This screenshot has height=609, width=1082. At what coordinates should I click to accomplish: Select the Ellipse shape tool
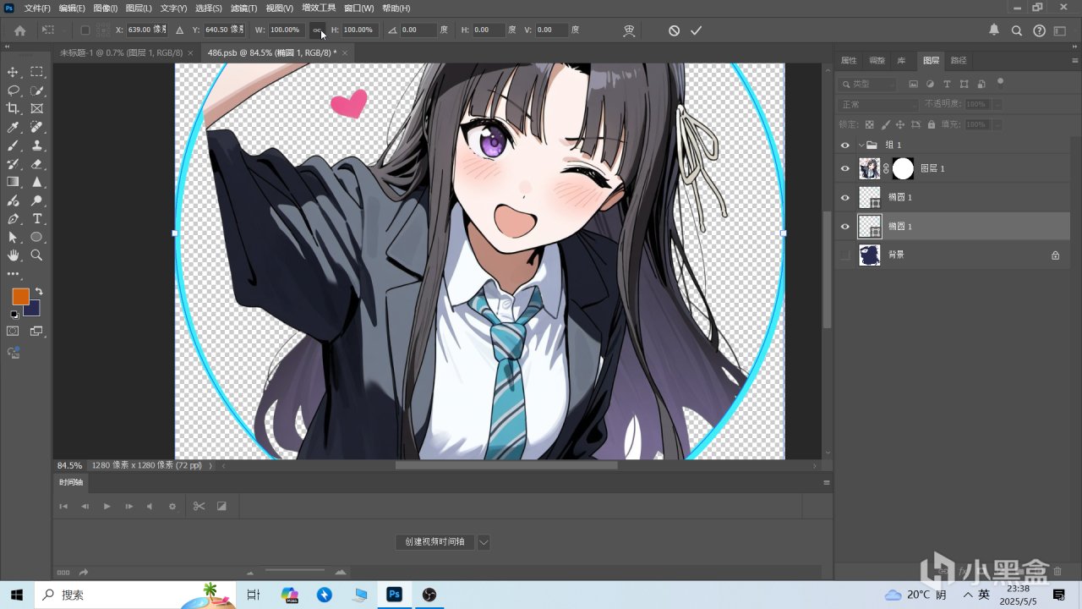point(37,237)
